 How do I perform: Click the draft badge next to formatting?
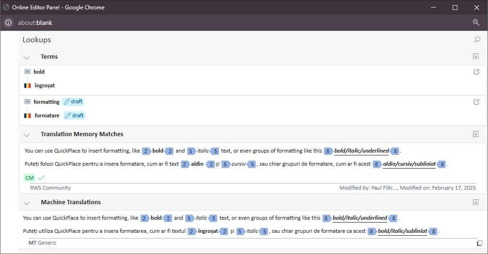(73, 102)
